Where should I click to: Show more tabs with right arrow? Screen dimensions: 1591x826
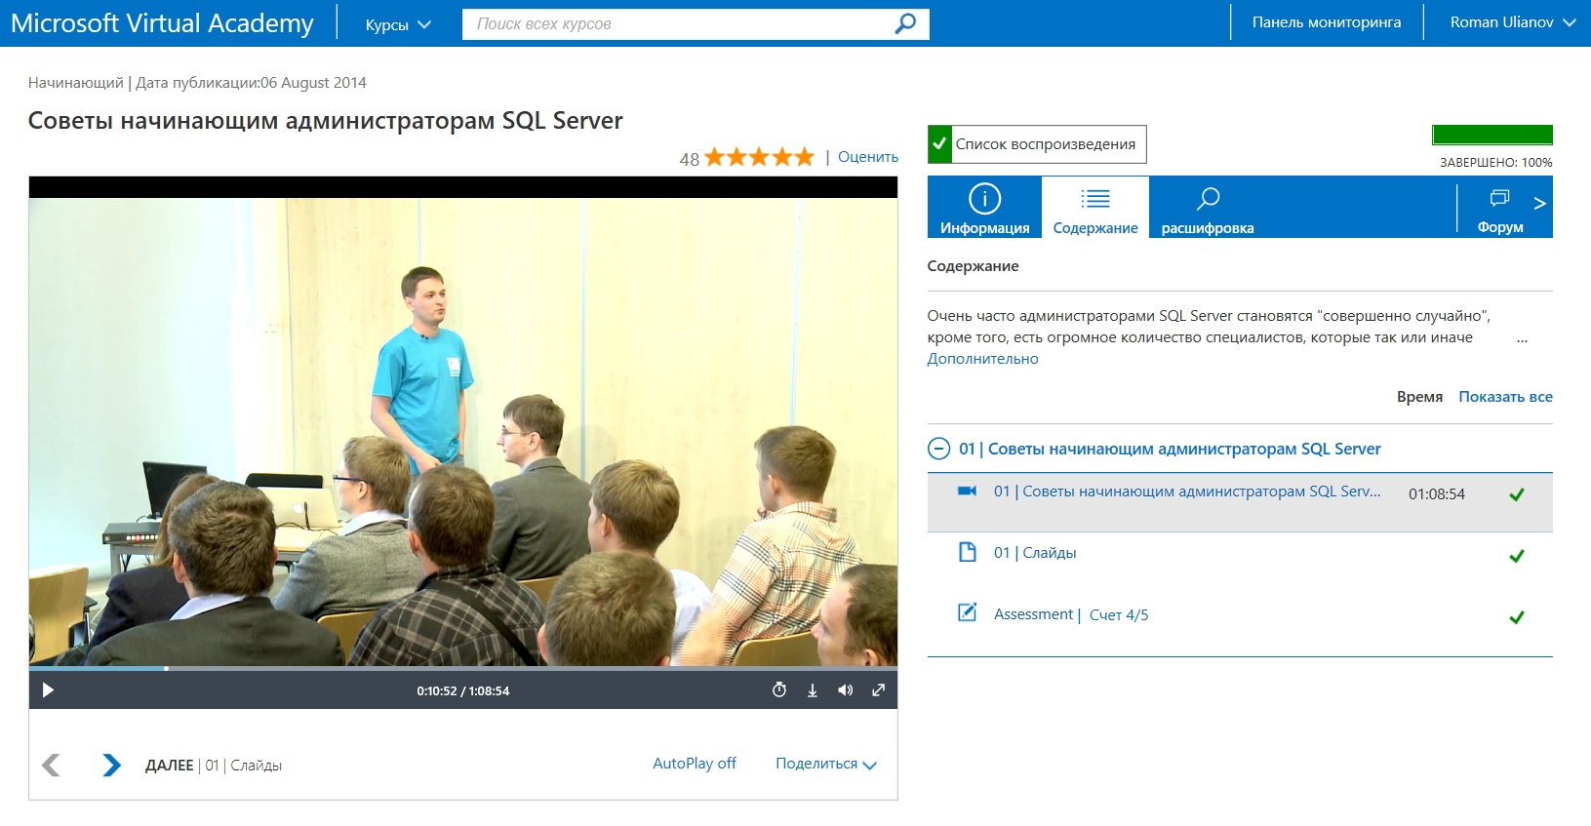click(x=1539, y=203)
